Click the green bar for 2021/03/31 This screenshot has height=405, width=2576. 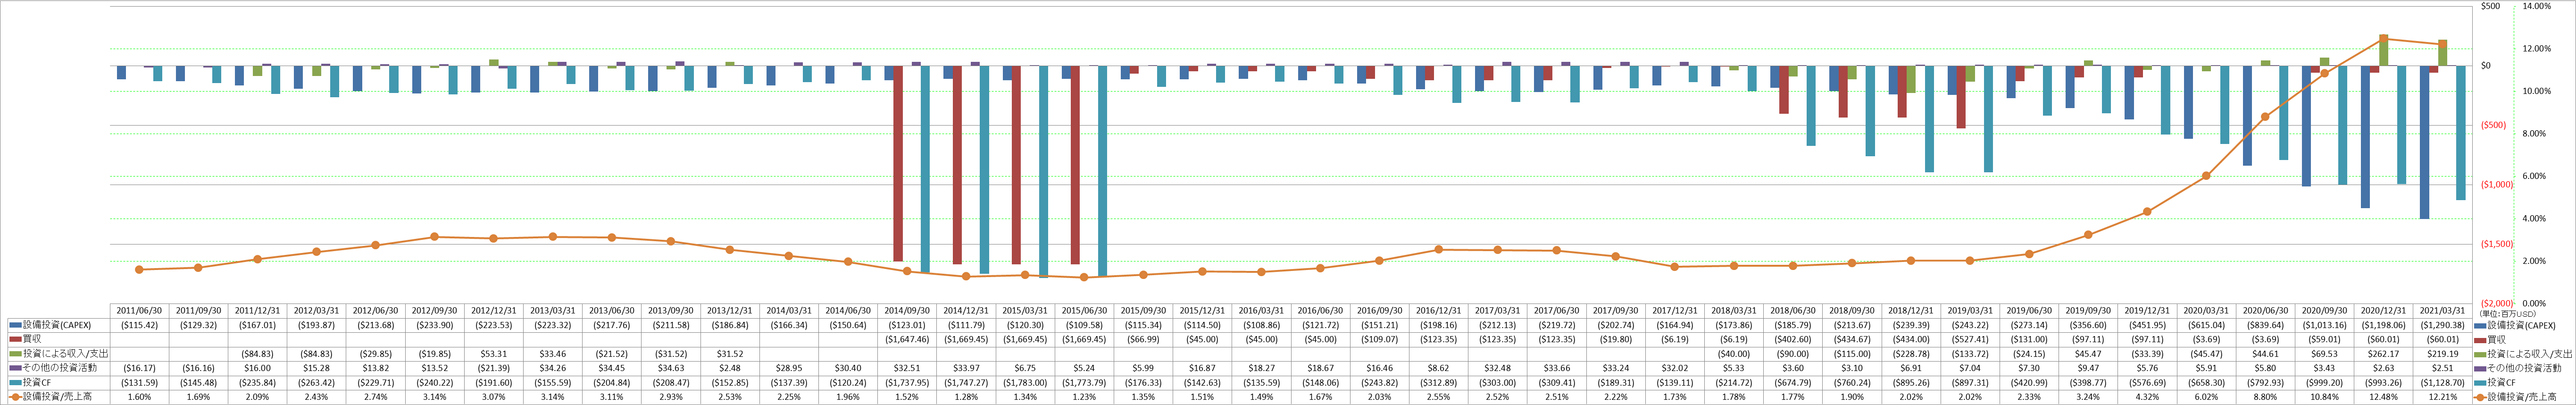point(2443,53)
